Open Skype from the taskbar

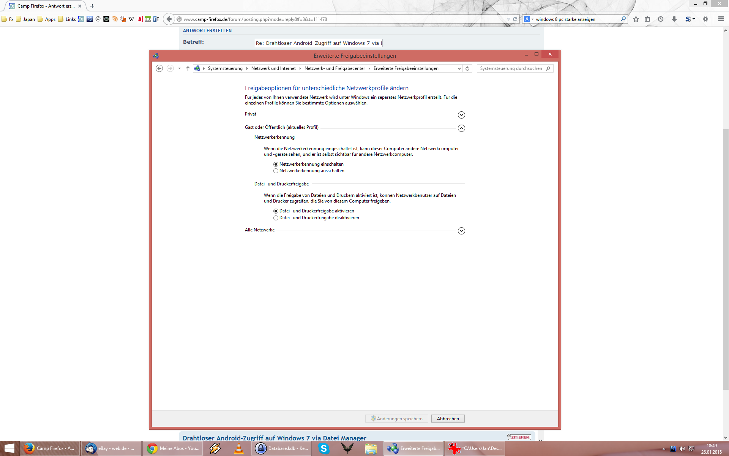(x=323, y=448)
